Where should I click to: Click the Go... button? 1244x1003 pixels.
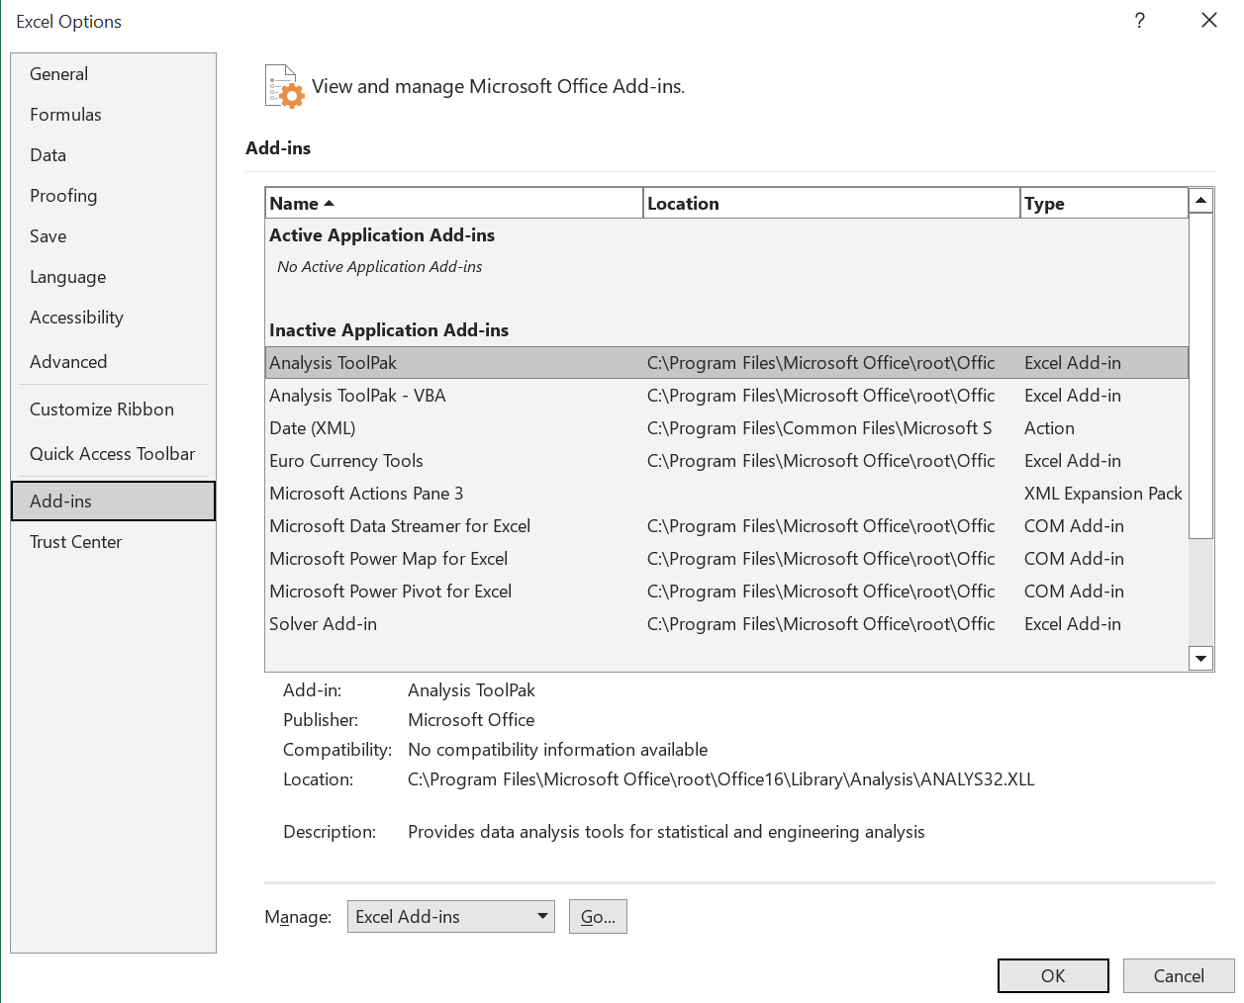[x=598, y=917]
